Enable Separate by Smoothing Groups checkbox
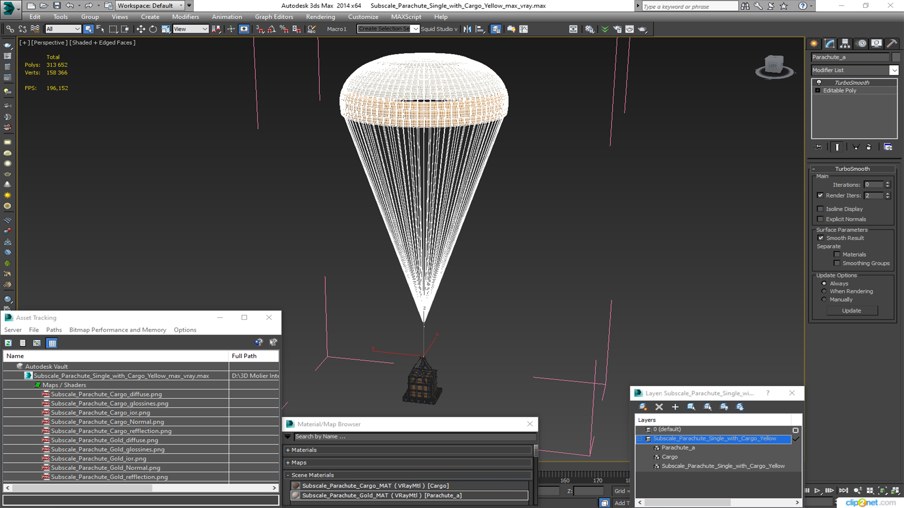The width and height of the screenshot is (904, 508). pos(837,263)
